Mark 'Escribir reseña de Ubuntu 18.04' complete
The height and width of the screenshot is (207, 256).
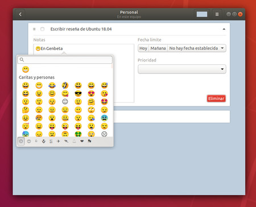43,29
